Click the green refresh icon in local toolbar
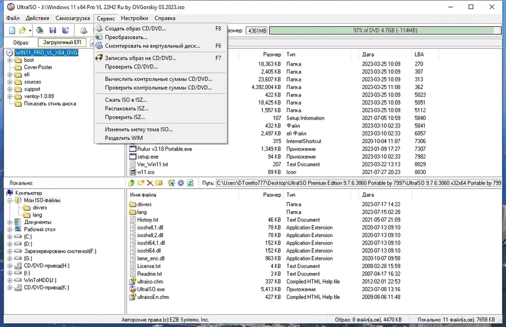The height and width of the screenshot is (327, 506). point(190,183)
